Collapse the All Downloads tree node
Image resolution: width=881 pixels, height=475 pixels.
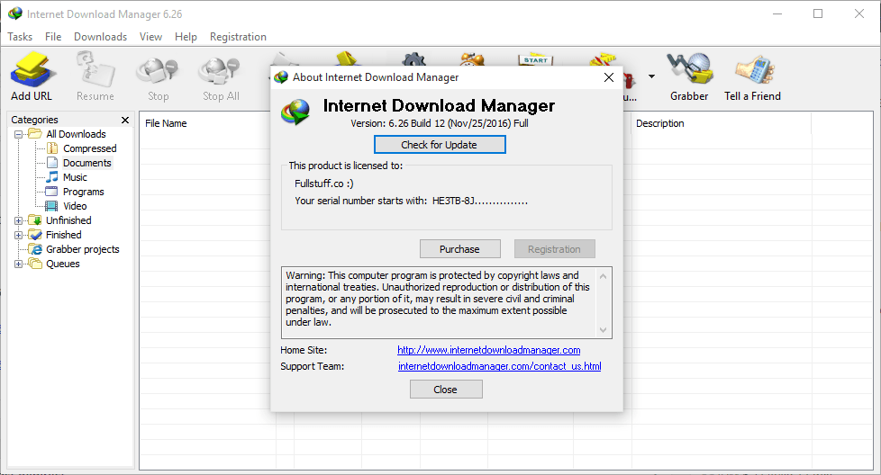[x=19, y=135]
